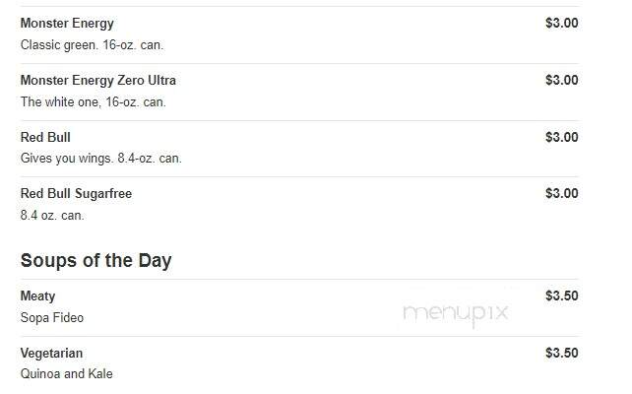Image resolution: width=632 pixels, height=394 pixels.
Task: Click the white one 16-oz. can description
Action: click(94, 102)
